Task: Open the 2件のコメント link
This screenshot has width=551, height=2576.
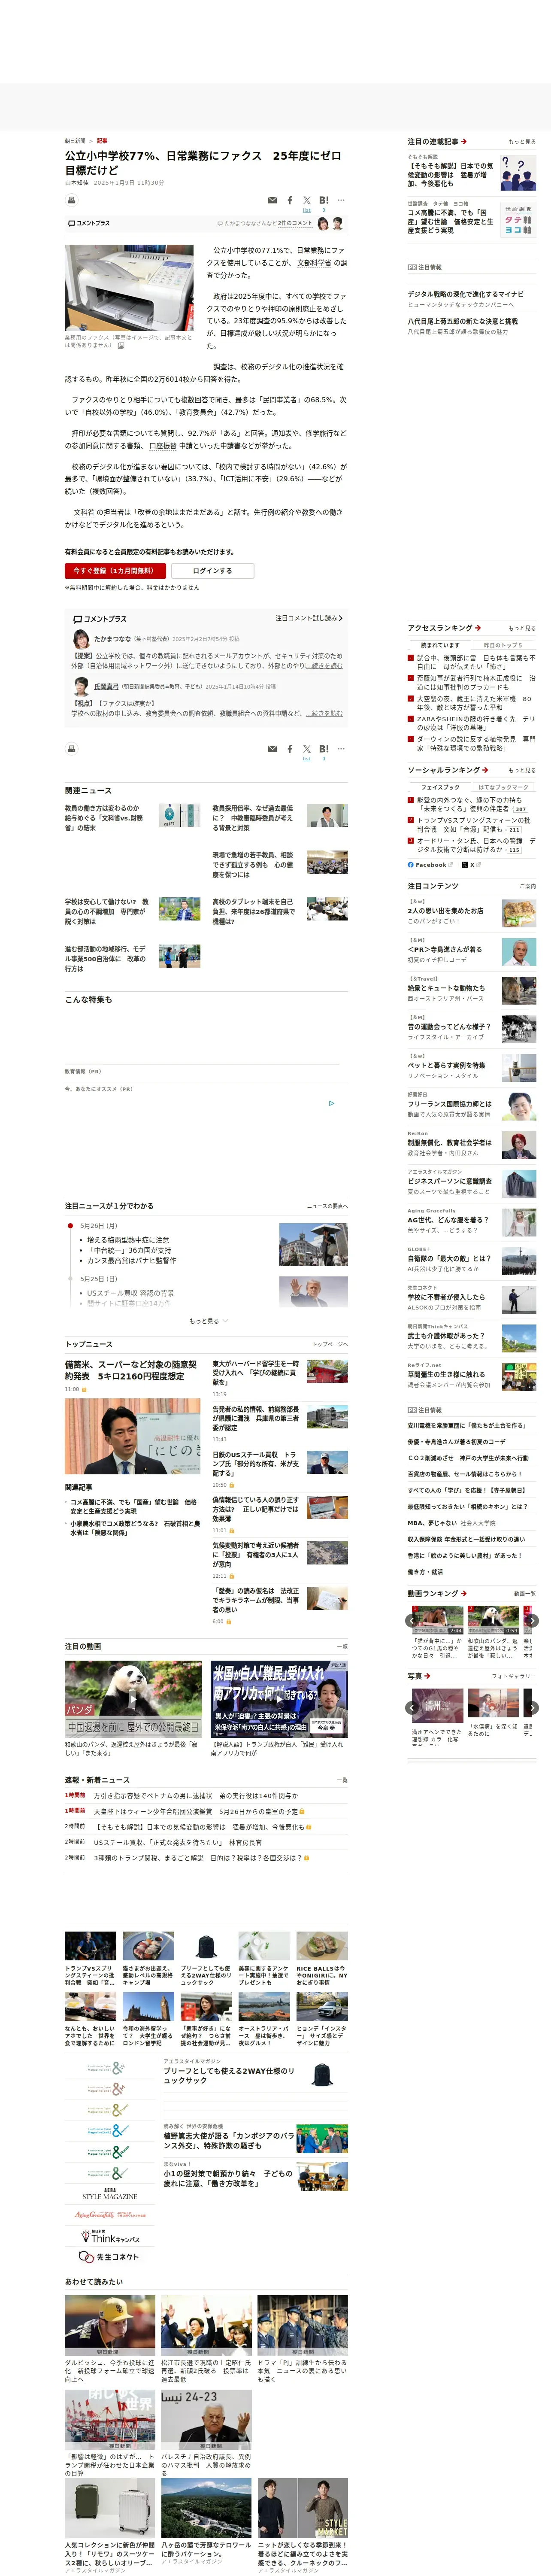Action: point(295,223)
